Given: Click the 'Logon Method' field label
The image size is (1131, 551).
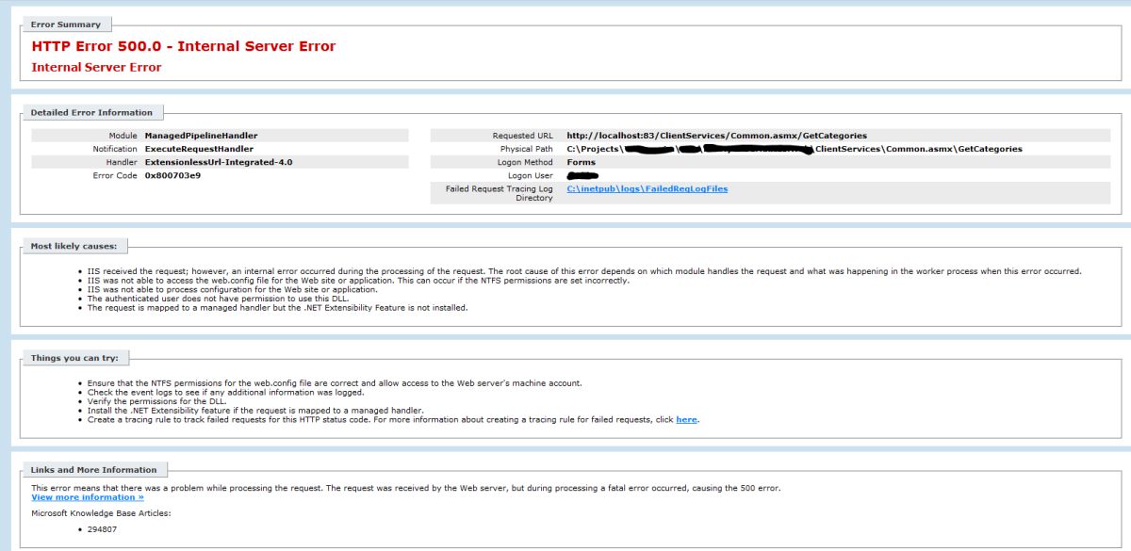Looking at the screenshot, I should coord(524,162).
